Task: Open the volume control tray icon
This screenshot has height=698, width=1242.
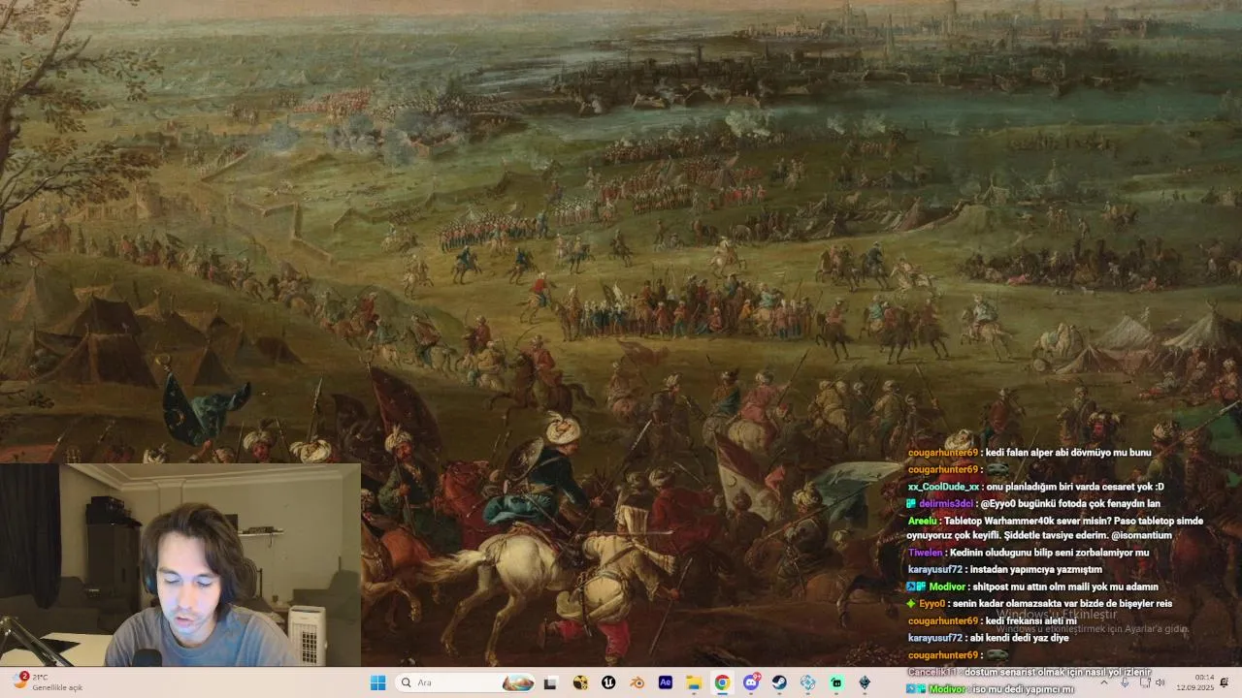Action: 1160,682
